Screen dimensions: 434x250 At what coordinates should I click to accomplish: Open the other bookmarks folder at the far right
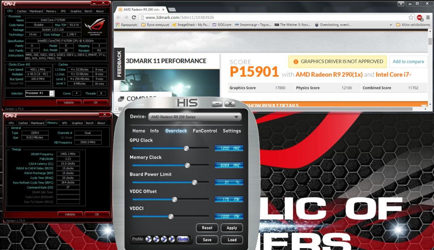click(x=413, y=25)
